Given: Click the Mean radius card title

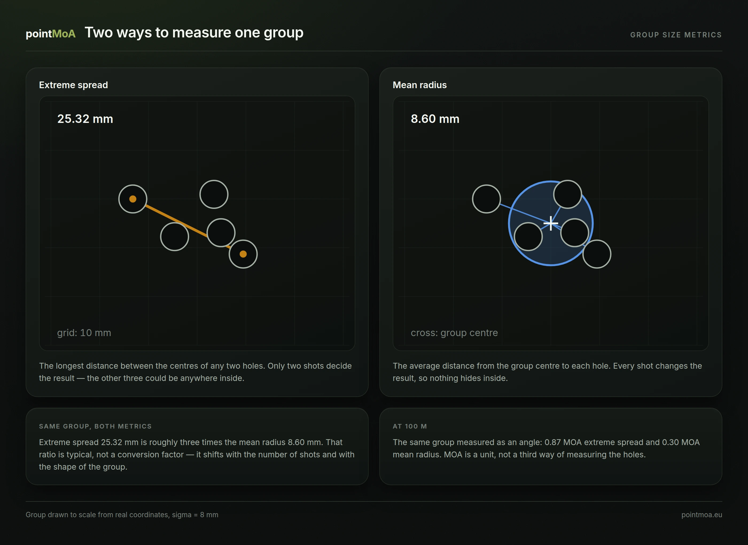Looking at the screenshot, I should 419,85.
